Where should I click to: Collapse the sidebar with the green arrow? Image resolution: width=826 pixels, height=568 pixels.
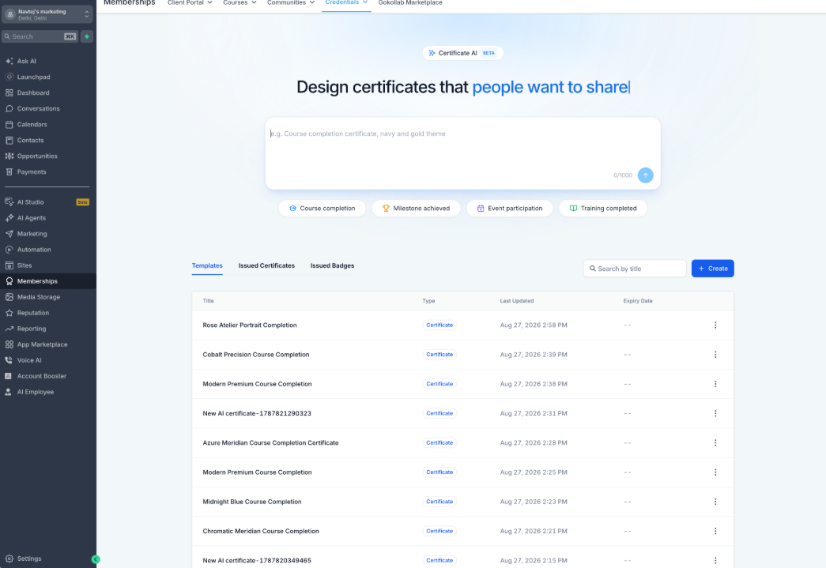[x=96, y=559]
